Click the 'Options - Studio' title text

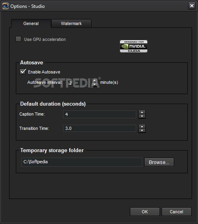click(x=27, y=6)
